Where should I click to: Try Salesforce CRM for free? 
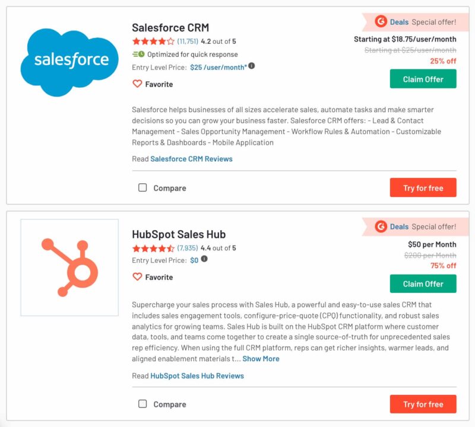423,187
